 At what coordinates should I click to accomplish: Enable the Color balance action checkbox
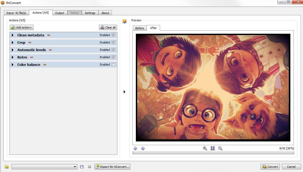(113, 65)
